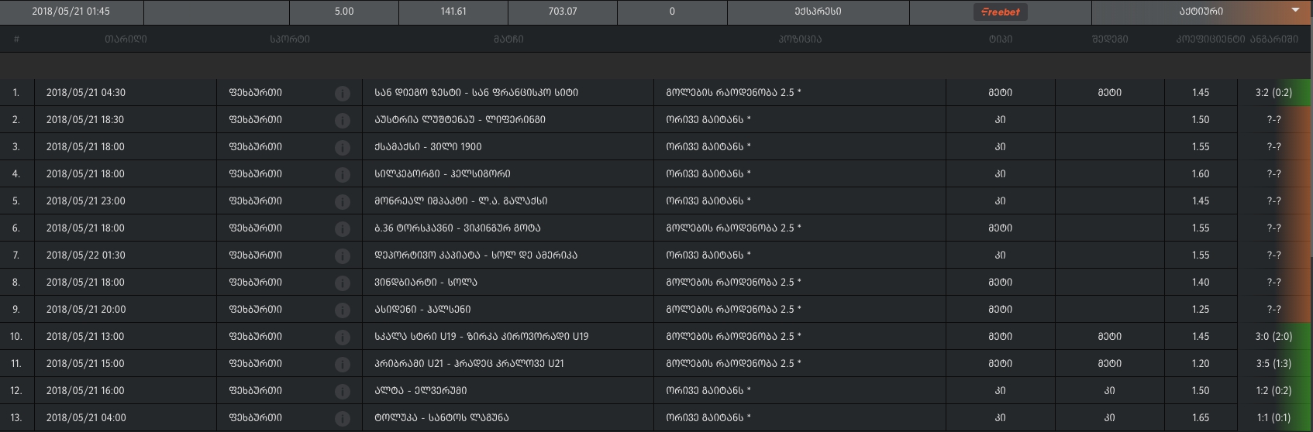Open info icon for სილკებორგი - ჰელსინგორი
1313x432 pixels.
(x=342, y=174)
